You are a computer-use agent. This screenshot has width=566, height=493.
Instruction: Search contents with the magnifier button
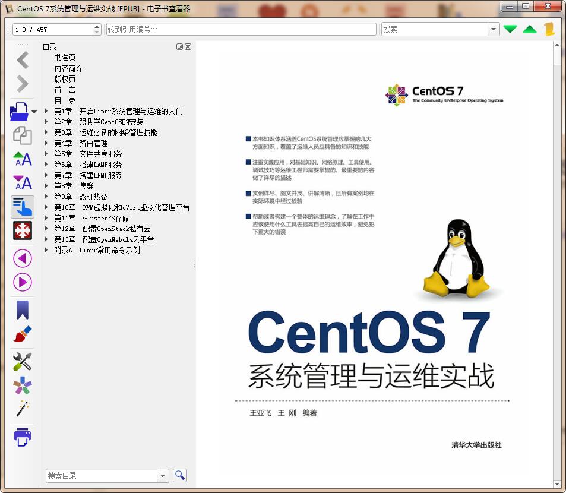click(180, 475)
